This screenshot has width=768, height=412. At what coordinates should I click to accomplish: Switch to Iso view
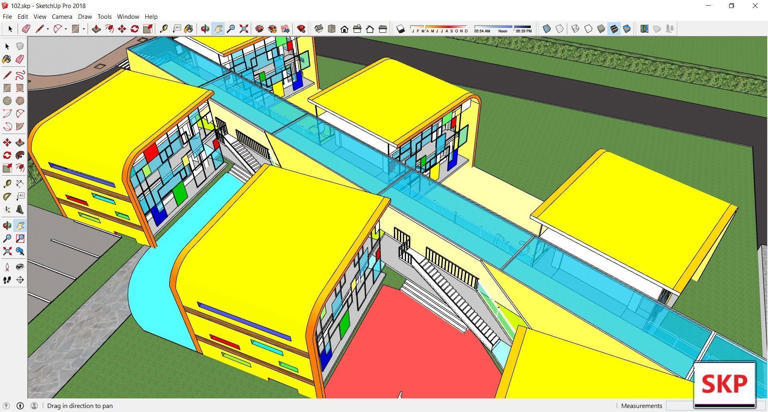point(319,29)
